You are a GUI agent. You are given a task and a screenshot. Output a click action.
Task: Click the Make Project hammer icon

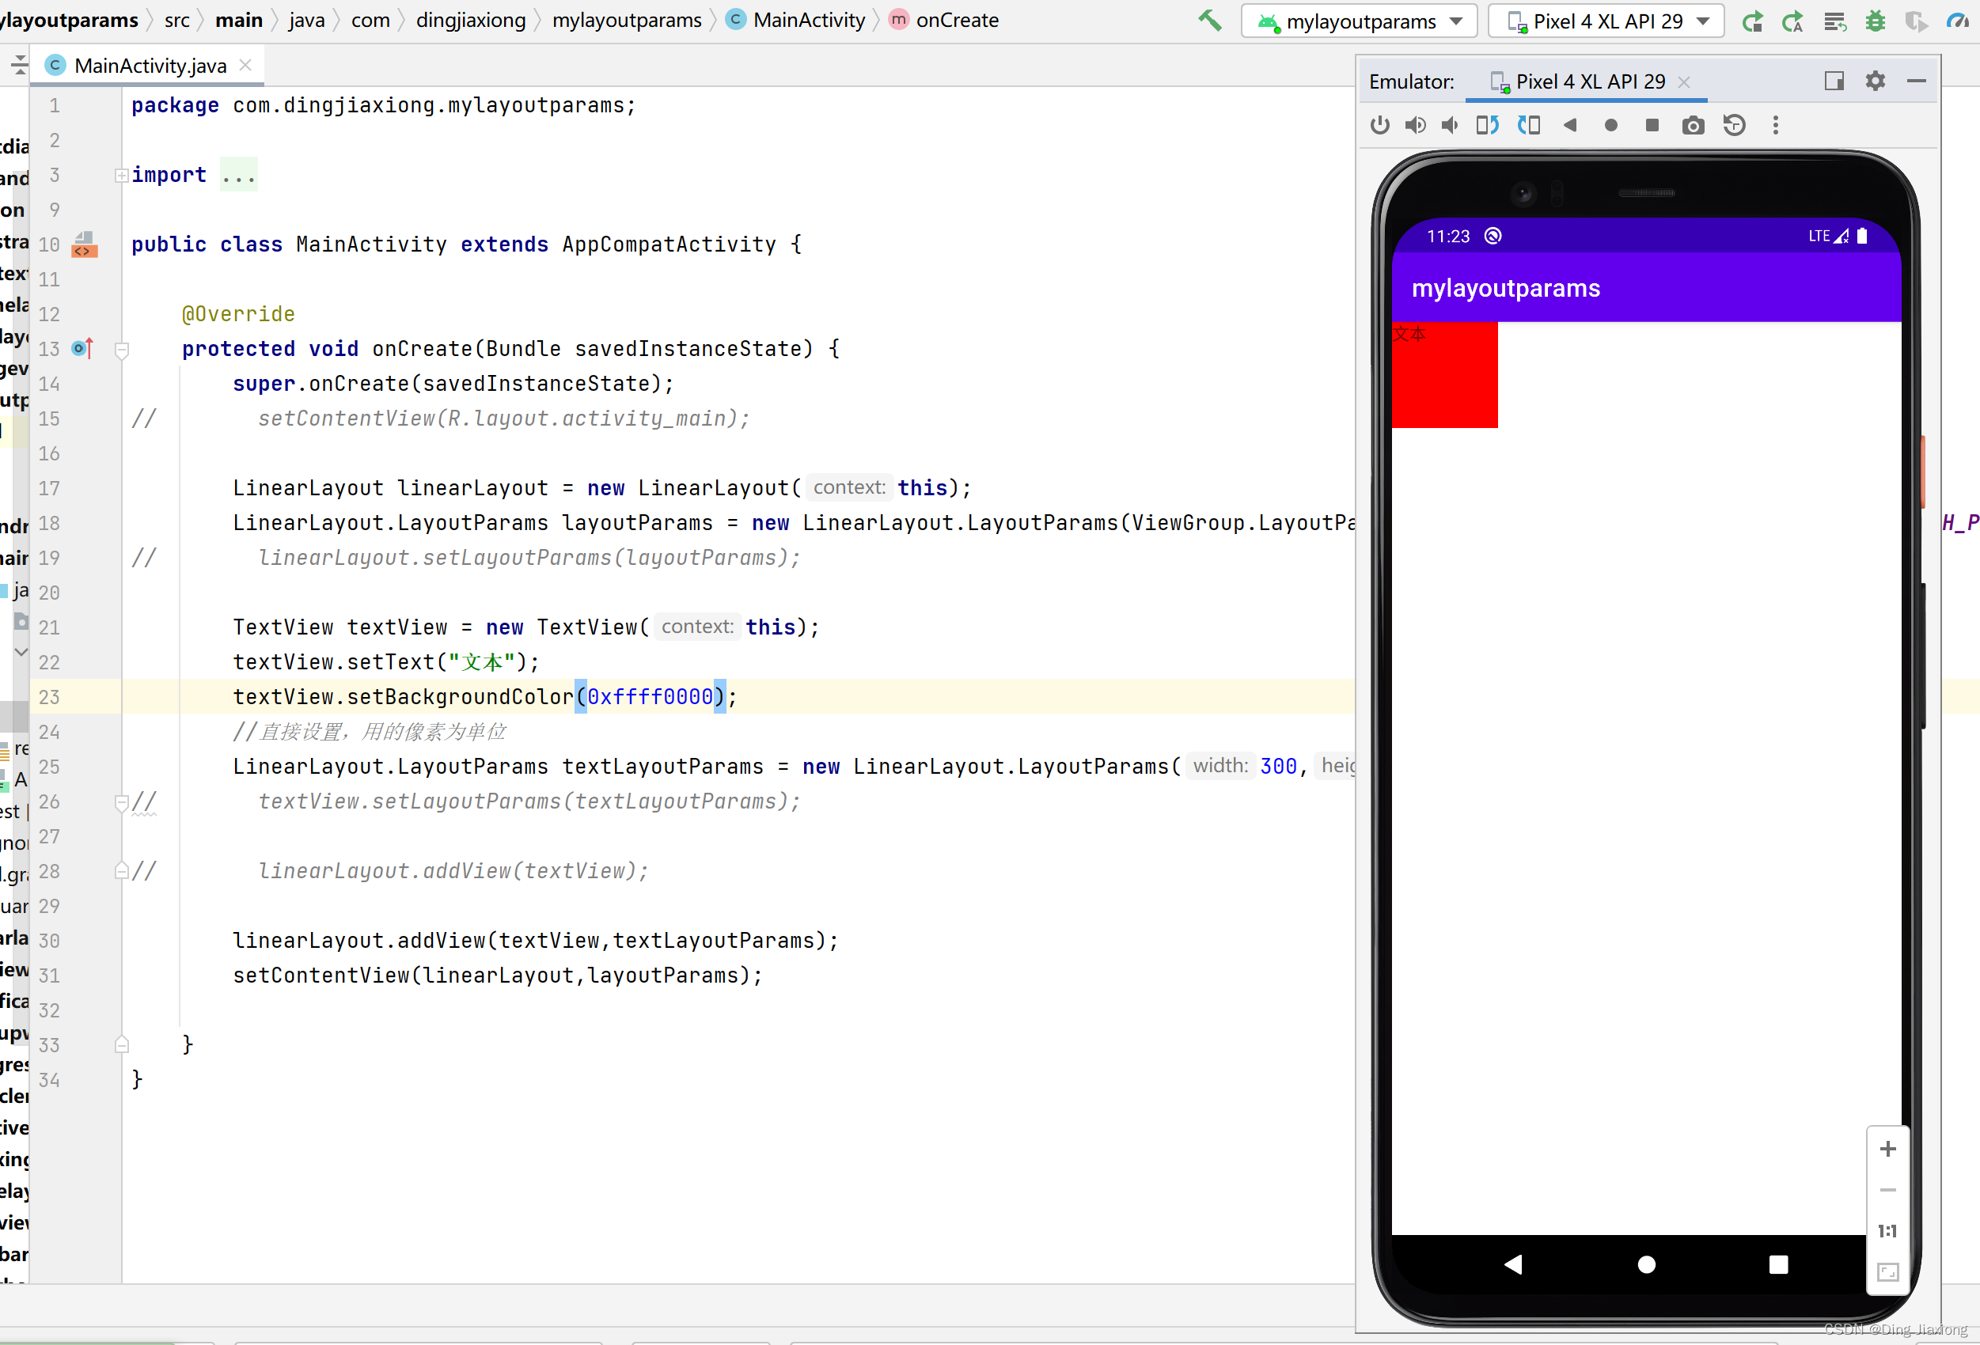click(1209, 20)
